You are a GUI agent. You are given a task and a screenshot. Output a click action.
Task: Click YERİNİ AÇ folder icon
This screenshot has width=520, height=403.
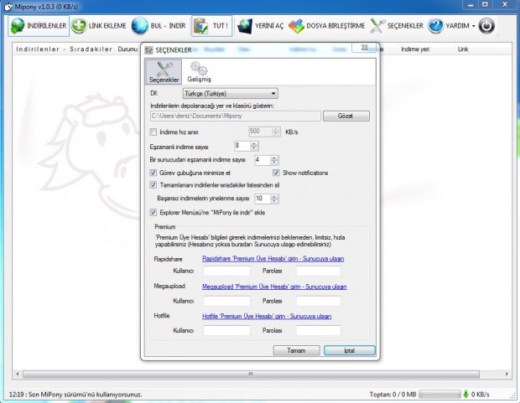pyautogui.click(x=245, y=26)
